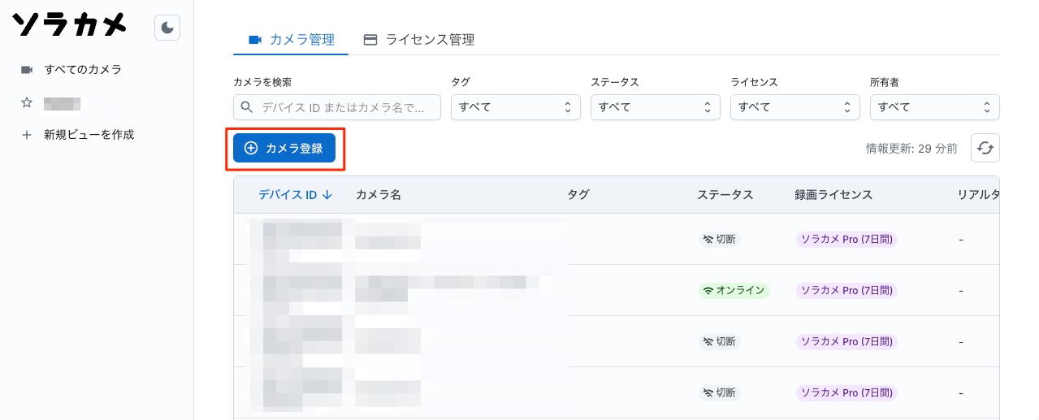Open the 所有者 filter dropdown
The width and height of the screenshot is (1039, 420).
[935, 107]
